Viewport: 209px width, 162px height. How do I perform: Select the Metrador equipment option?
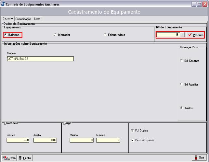(x=55, y=35)
